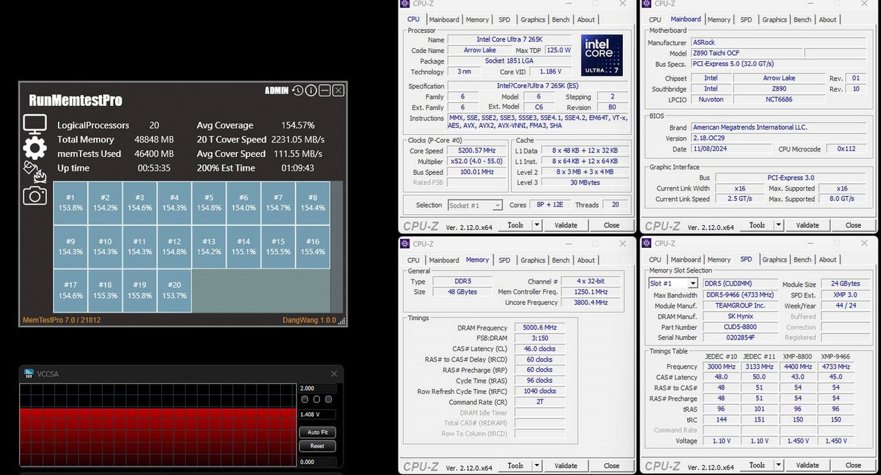This screenshot has height=475, width=881.
Task: Select memtest tile #8 at 154.4%
Action: click(312, 202)
